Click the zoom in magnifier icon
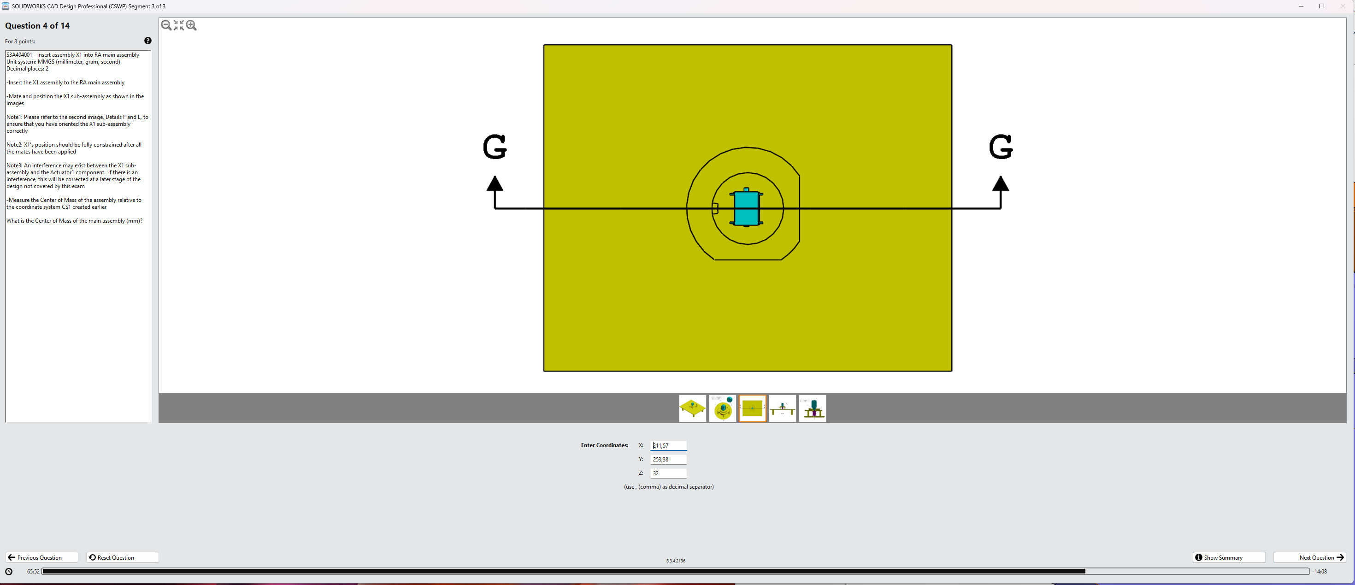This screenshot has height=585, width=1355. pos(191,25)
